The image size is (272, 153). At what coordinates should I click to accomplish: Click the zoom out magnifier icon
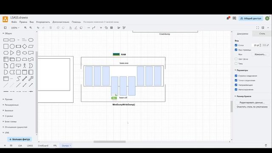(31, 28)
